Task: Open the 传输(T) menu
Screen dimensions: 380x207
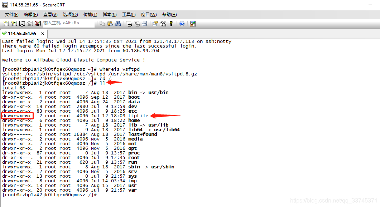Action: [90, 15]
